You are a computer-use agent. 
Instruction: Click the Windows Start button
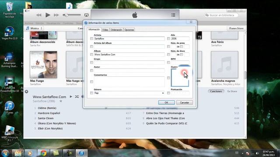(5, 153)
